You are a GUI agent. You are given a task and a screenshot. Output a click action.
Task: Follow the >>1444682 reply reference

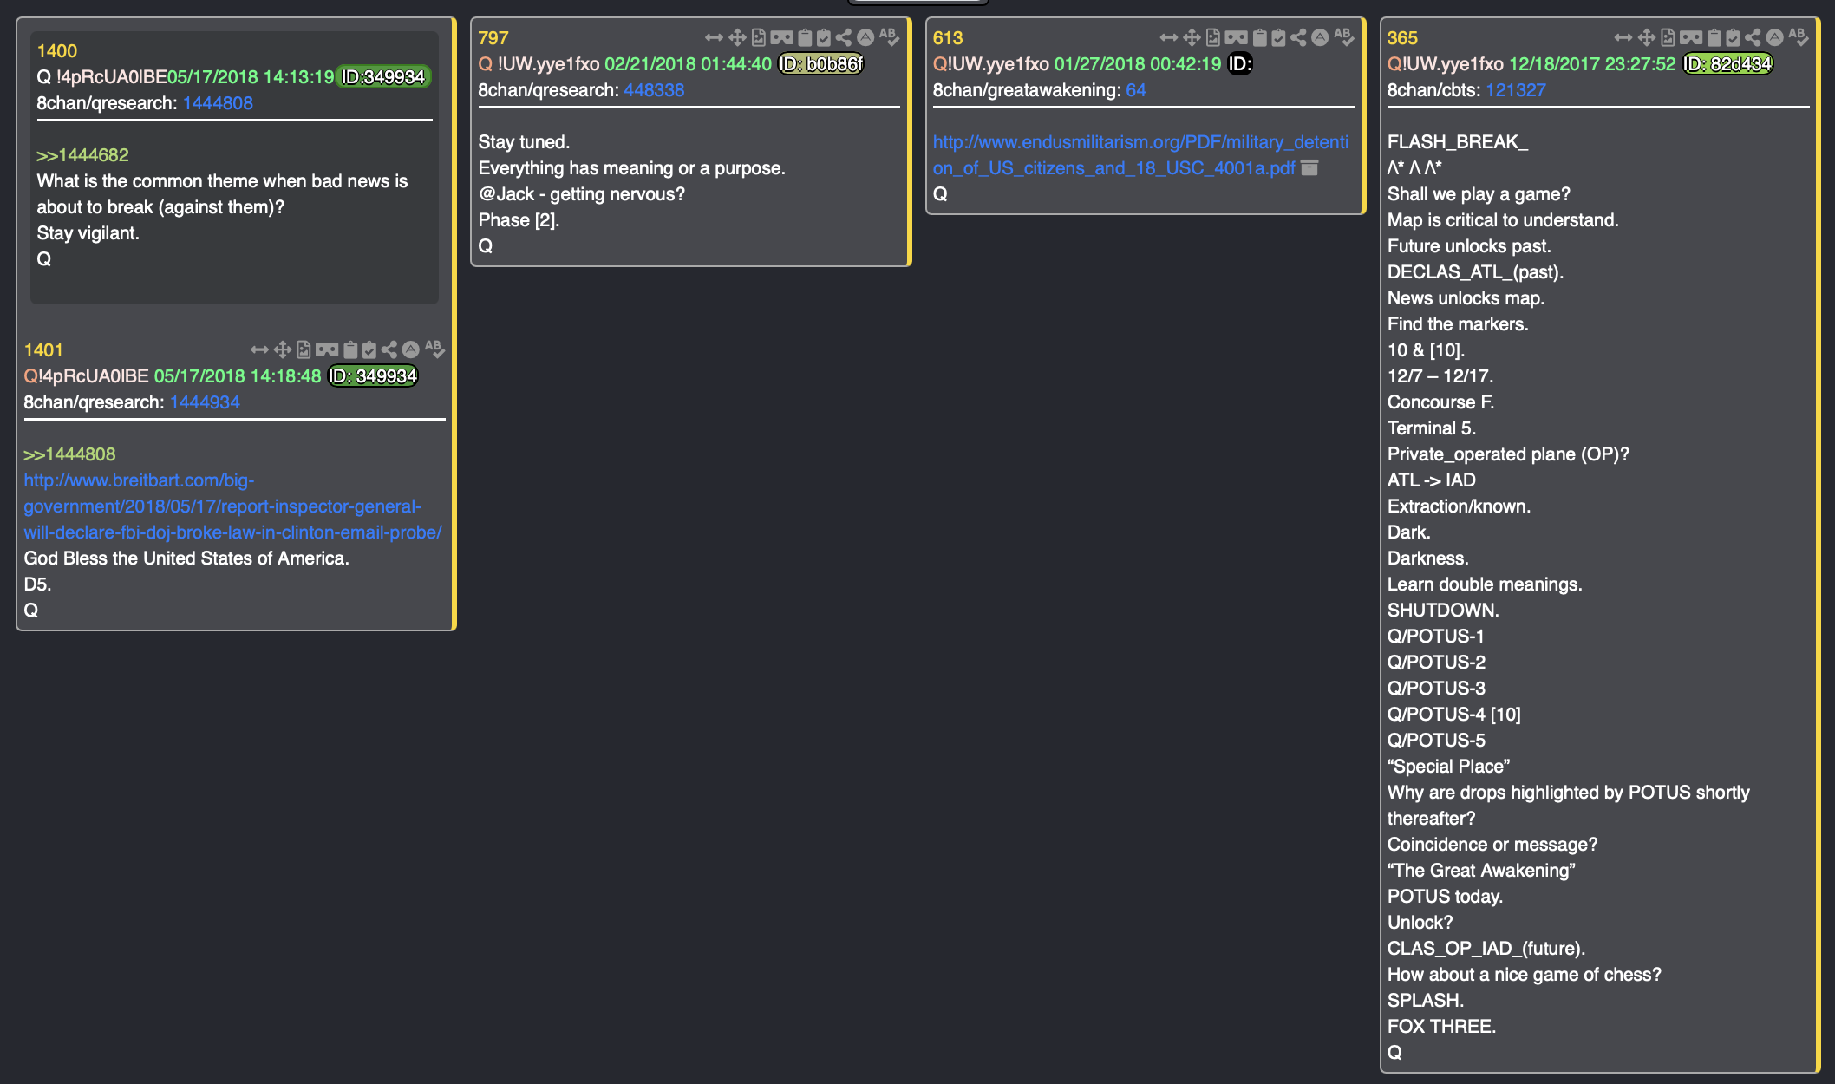tap(82, 155)
